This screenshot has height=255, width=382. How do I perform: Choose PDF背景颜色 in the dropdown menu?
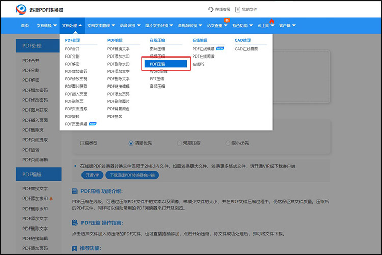tap(118, 109)
